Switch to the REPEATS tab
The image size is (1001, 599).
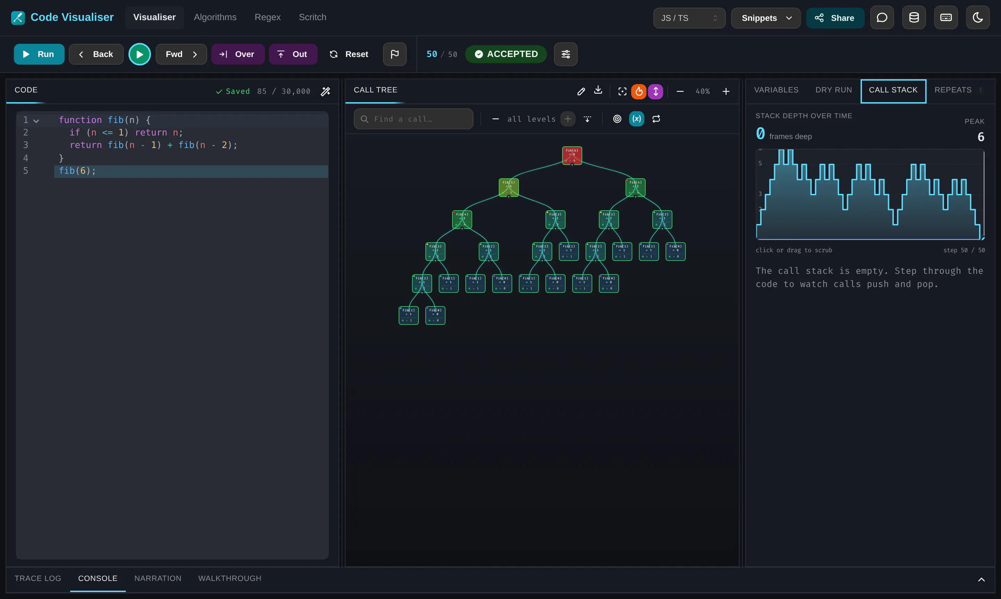pyautogui.click(x=953, y=90)
